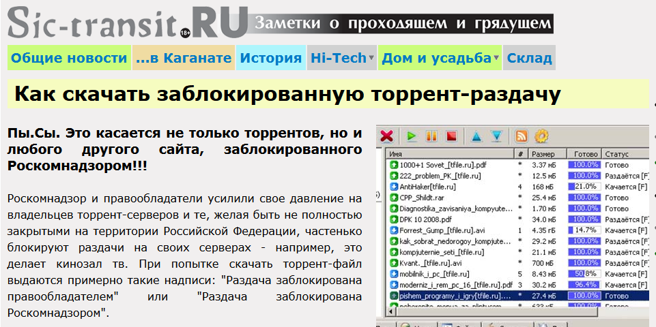The height and width of the screenshot is (327, 656).
Task: Expand the Hi-Tech menu dropdown arrow
Action: pos(371,58)
